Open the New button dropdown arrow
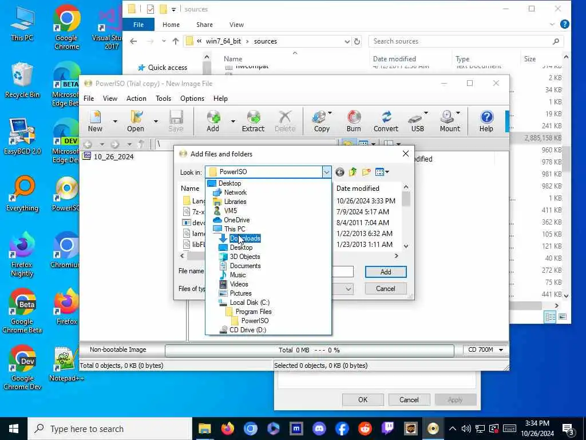This screenshot has height=440, width=586. pyautogui.click(x=115, y=121)
